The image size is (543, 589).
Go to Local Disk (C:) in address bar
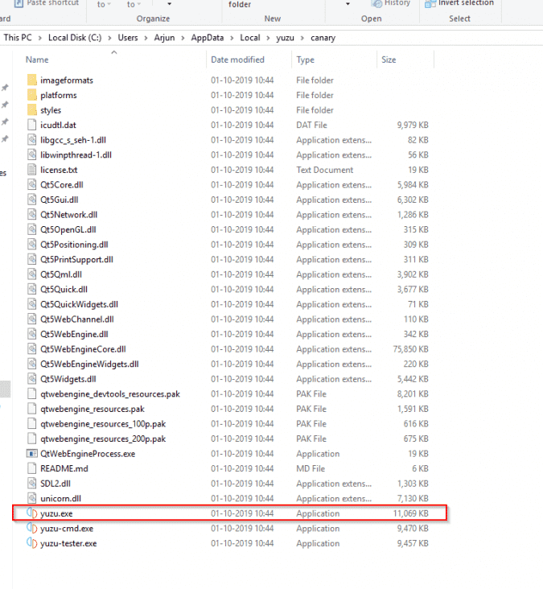coord(75,38)
